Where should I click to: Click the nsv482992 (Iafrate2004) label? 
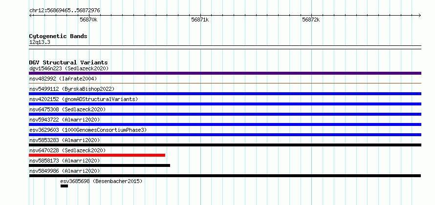63,79
